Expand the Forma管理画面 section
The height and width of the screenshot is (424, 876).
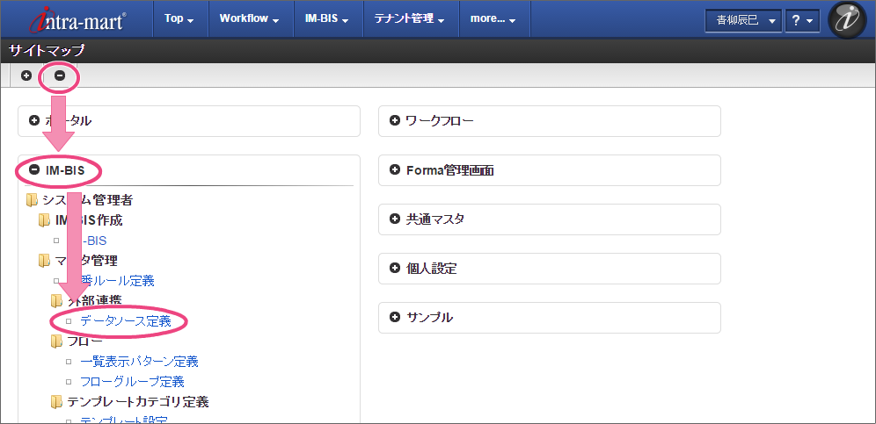tap(394, 170)
